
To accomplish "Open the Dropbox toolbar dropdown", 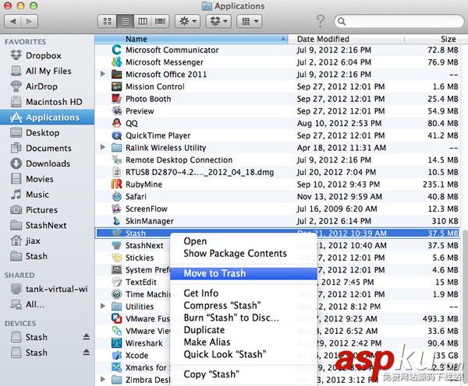I will [218, 22].
